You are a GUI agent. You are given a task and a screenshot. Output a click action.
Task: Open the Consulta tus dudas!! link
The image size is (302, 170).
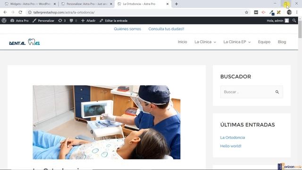pyautogui.click(x=166, y=29)
